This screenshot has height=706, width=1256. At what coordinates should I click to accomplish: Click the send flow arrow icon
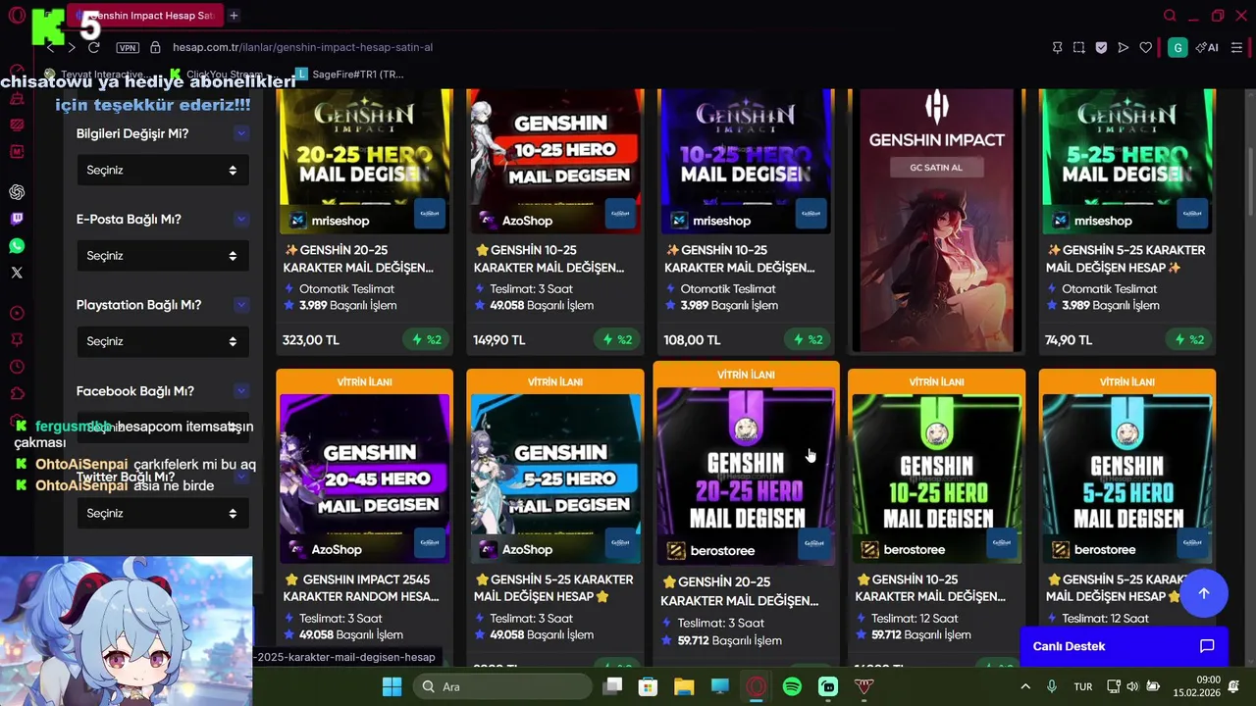pyautogui.click(x=1124, y=47)
